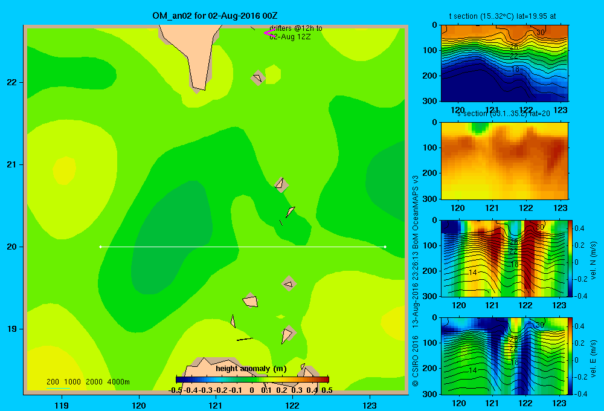
Task: Click the yellow high anomaly centre near 119E 21N
Action: point(65,171)
